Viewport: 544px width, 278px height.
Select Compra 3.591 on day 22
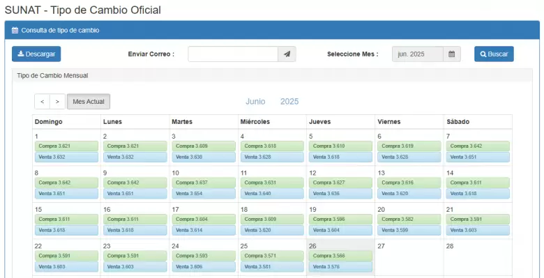pyautogui.click(x=66, y=256)
